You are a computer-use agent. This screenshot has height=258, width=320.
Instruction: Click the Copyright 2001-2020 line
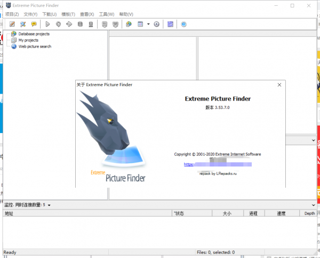(218, 154)
